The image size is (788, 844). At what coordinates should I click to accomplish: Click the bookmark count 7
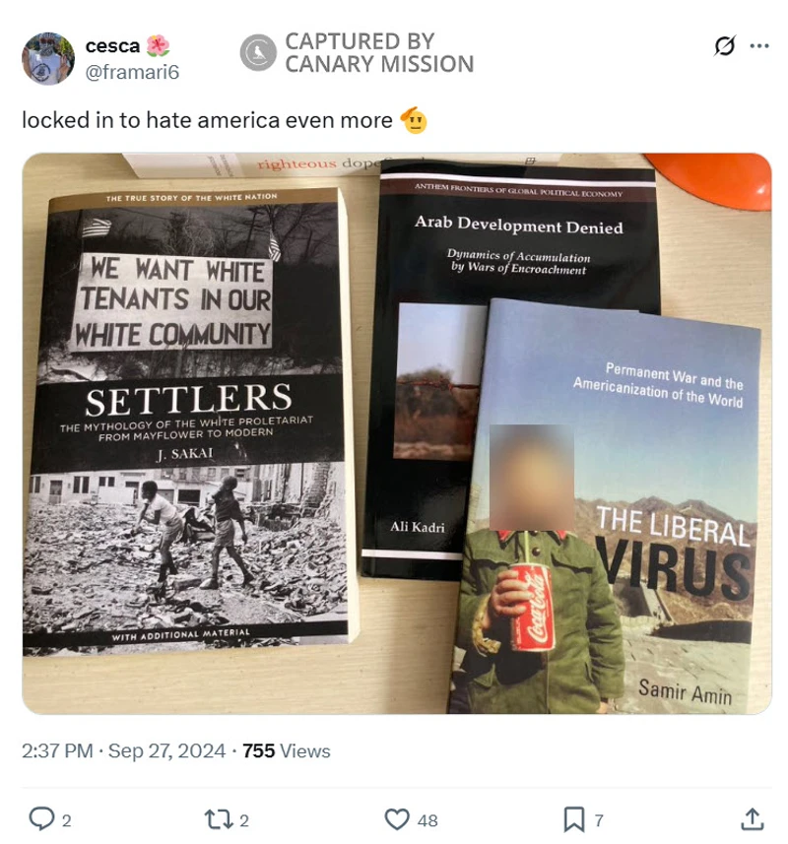coord(599,820)
